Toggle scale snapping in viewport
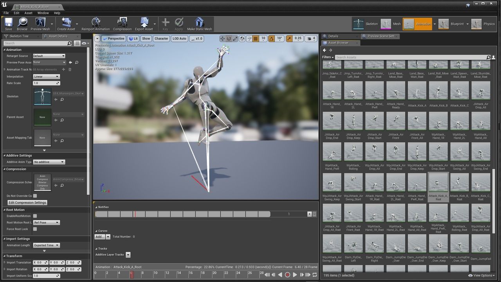501x282 pixels. (x=289, y=38)
